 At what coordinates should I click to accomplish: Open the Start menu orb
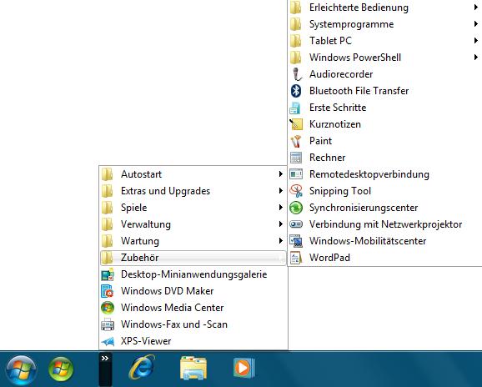point(21,369)
